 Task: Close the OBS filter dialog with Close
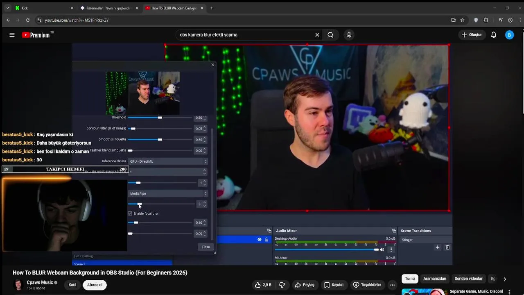(206, 247)
